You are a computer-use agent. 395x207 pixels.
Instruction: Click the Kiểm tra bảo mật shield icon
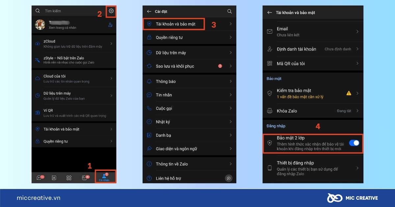pos(270,93)
